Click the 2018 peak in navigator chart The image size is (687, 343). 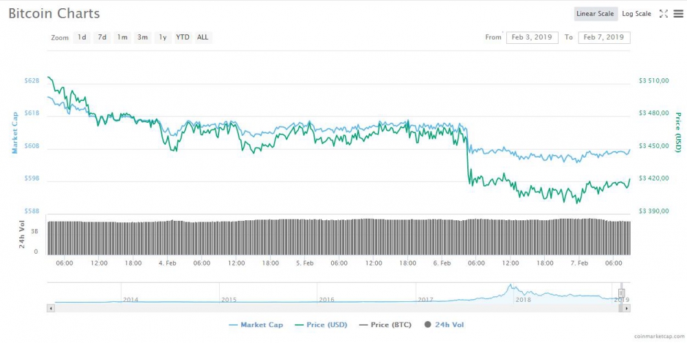coord(510,286)
